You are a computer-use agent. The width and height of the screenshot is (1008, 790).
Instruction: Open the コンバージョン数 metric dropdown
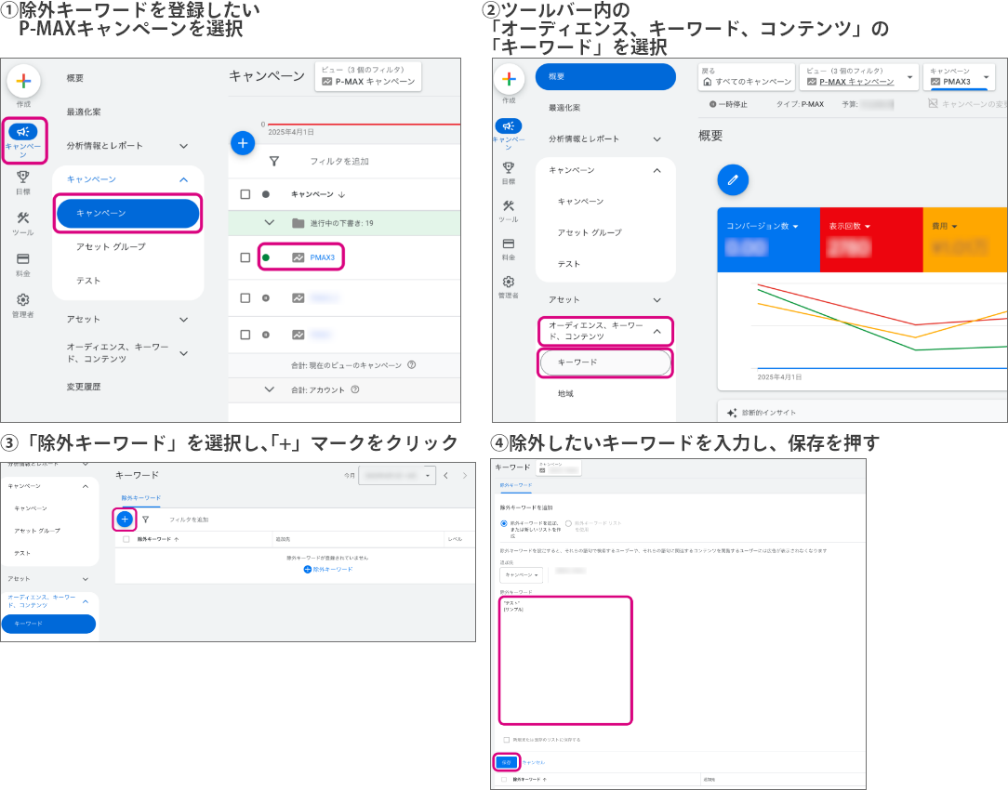(796, 226)
